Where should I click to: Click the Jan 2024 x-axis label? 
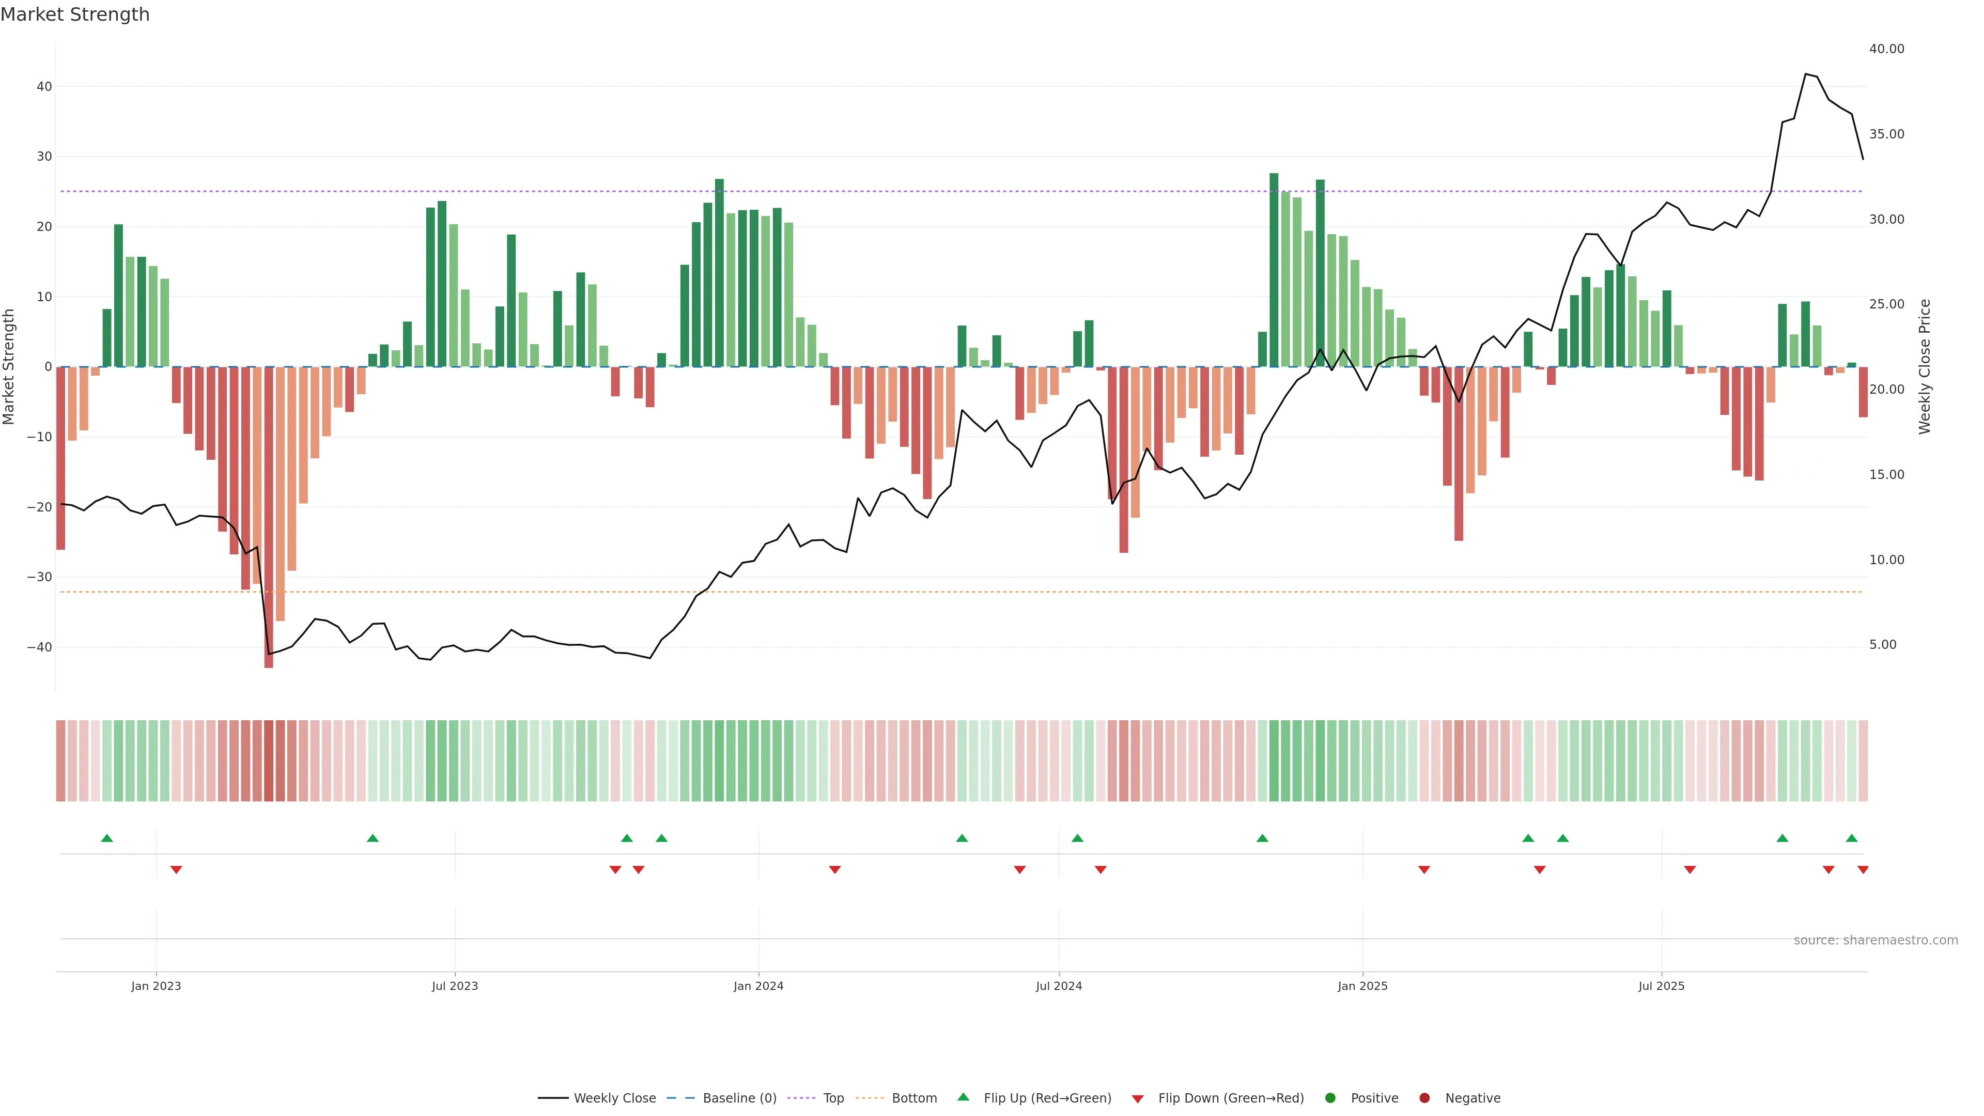click(758, 986)
